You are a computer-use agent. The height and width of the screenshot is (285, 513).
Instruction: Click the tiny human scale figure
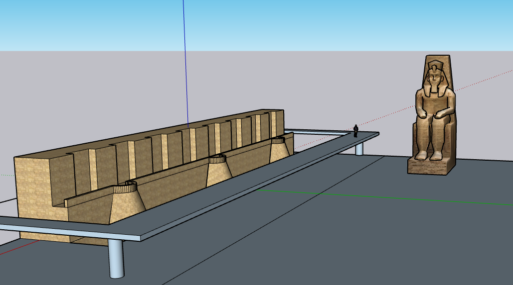[355, 130]
